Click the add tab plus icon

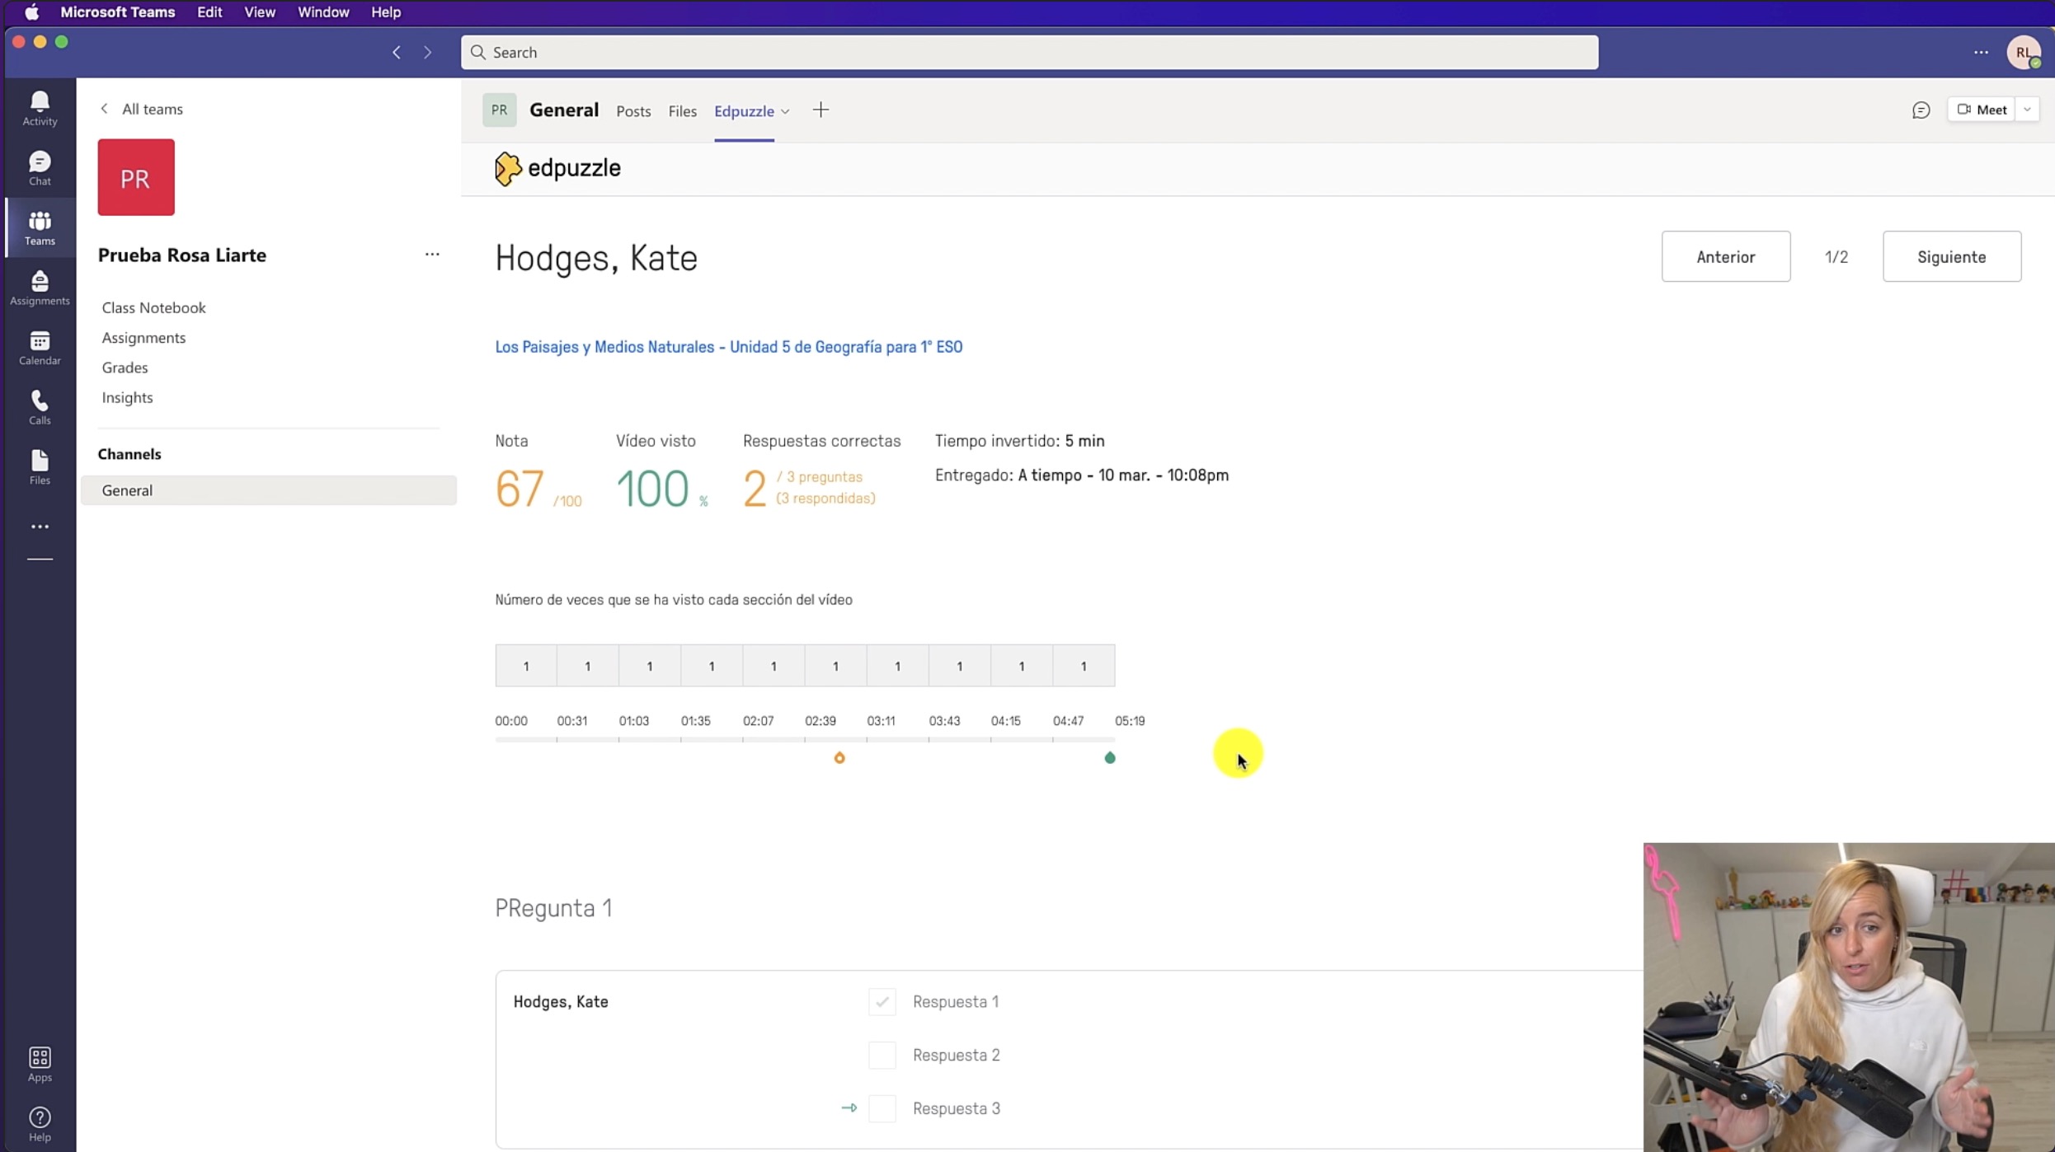820,110
